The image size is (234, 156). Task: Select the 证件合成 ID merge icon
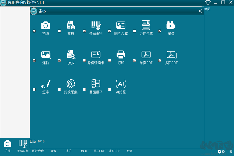[x=146, y=25]
